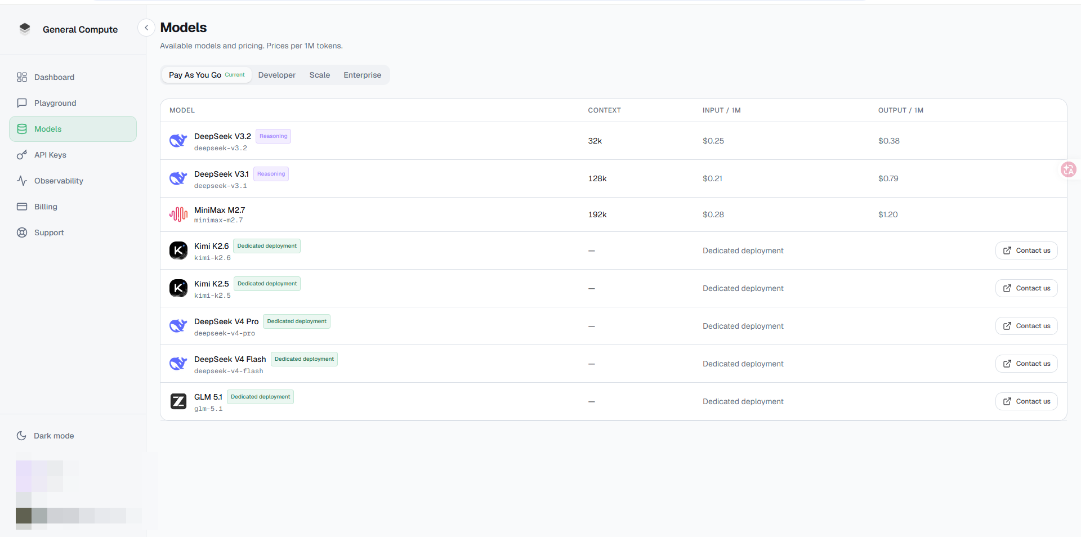Click the '$0.79' output price

point(888,178)
